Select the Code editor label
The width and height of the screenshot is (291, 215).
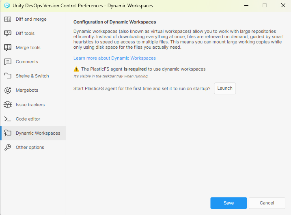click(28, 119)
